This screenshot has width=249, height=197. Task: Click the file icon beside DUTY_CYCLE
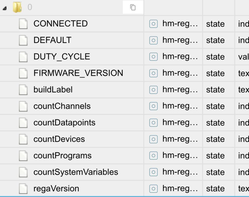pos(23,57)
